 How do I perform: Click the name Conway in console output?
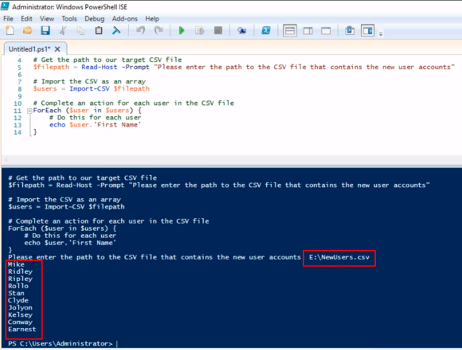click(20, 322)
